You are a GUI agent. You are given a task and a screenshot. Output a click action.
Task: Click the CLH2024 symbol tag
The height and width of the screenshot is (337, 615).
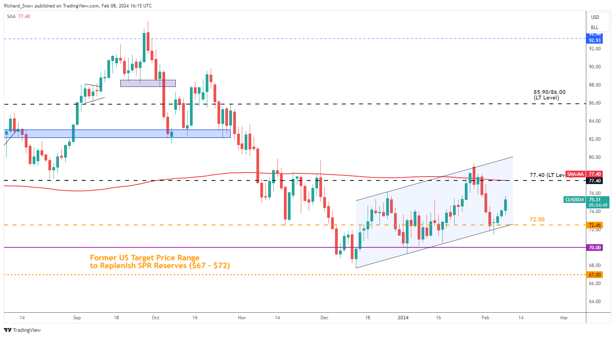click(574, 200)
